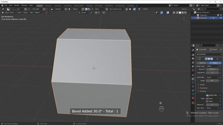The width and height of the screenshot is (223, 125).
Task: Hide the Collection via its eye icon
Action: point(221,15)
